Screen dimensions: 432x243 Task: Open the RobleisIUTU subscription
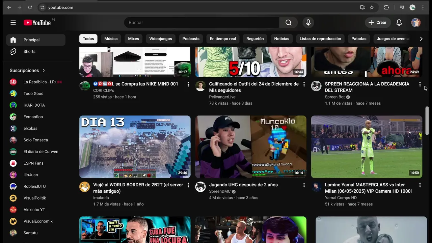click(36, 186)
